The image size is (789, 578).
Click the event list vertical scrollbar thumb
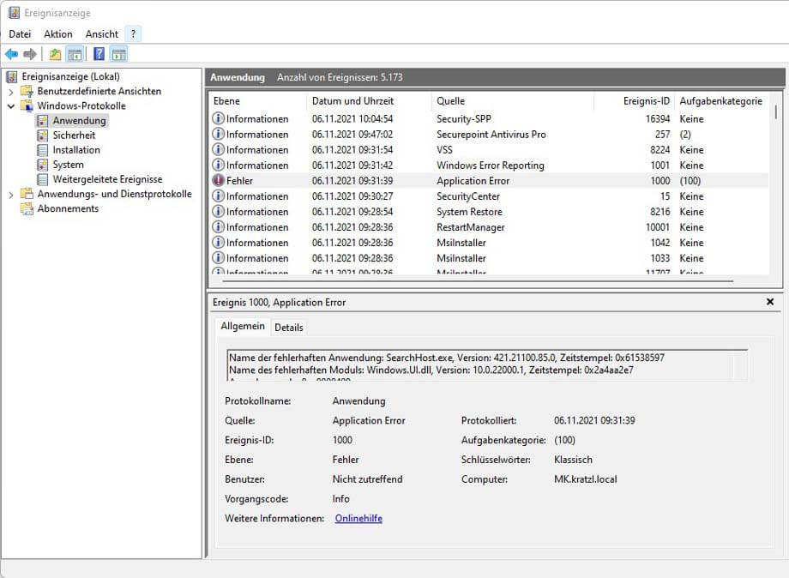pos(775,111)
